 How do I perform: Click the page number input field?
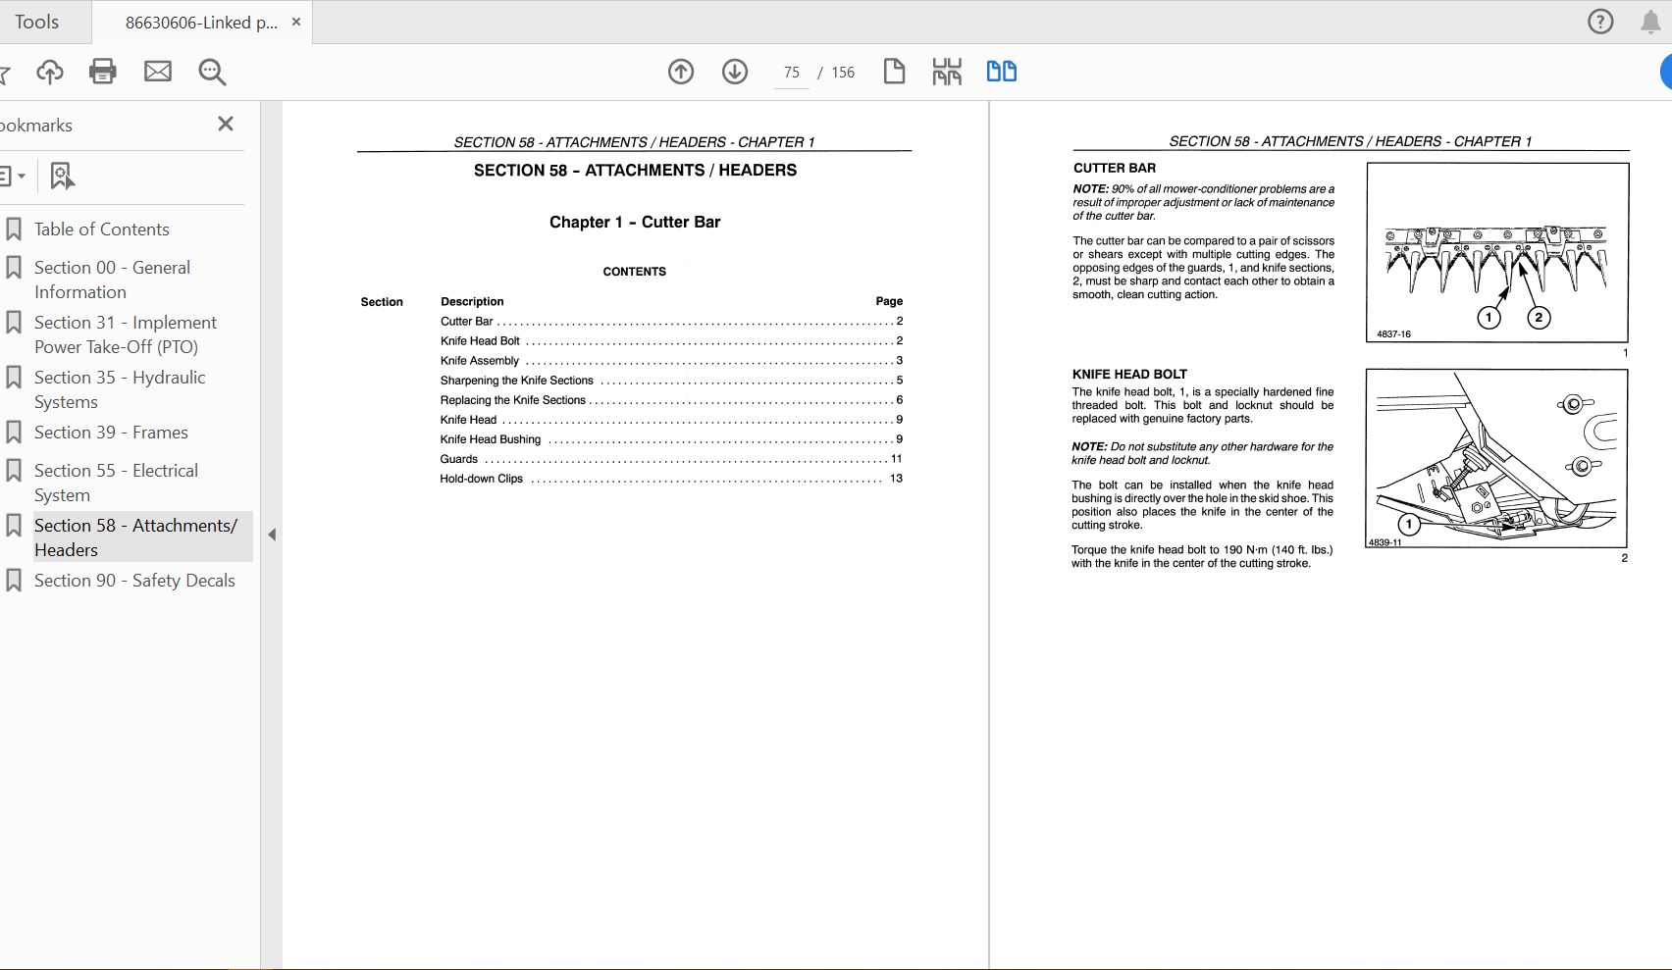click(791, 73)
